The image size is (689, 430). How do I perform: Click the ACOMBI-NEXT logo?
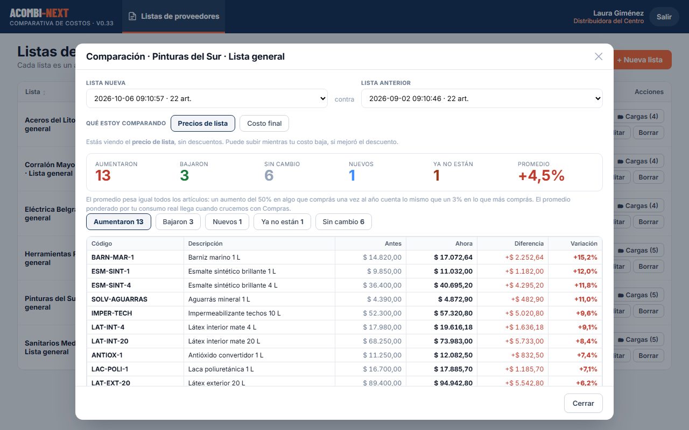[39, 13]
